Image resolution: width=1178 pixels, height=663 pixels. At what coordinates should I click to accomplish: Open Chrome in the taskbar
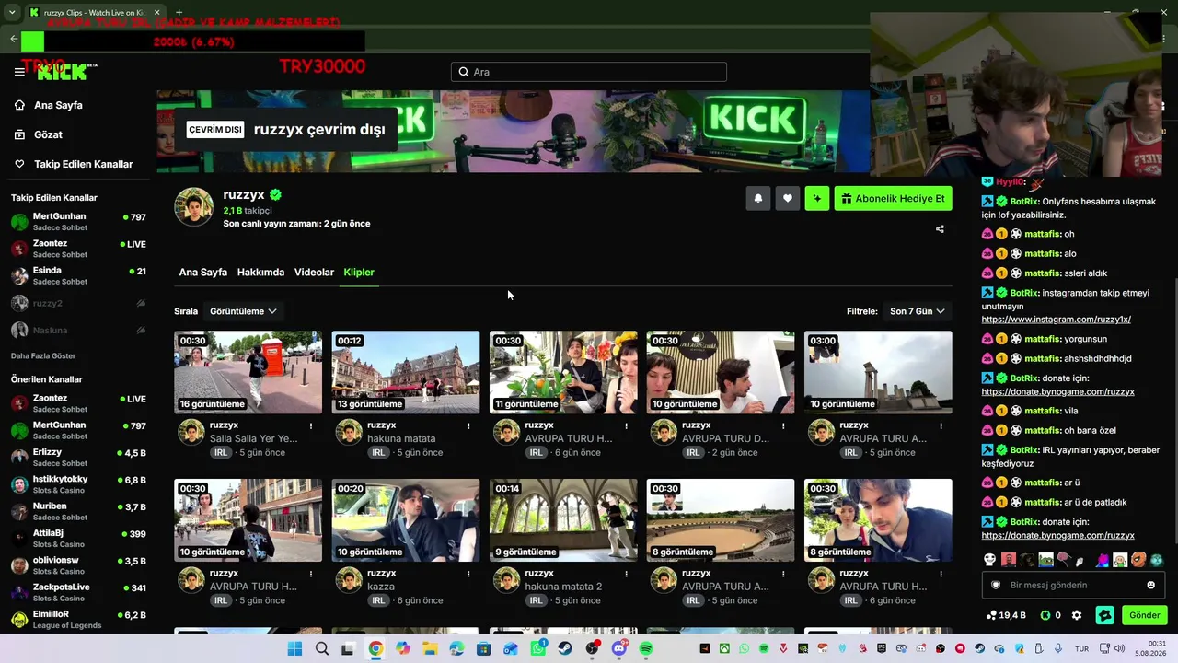pos(375,649)
